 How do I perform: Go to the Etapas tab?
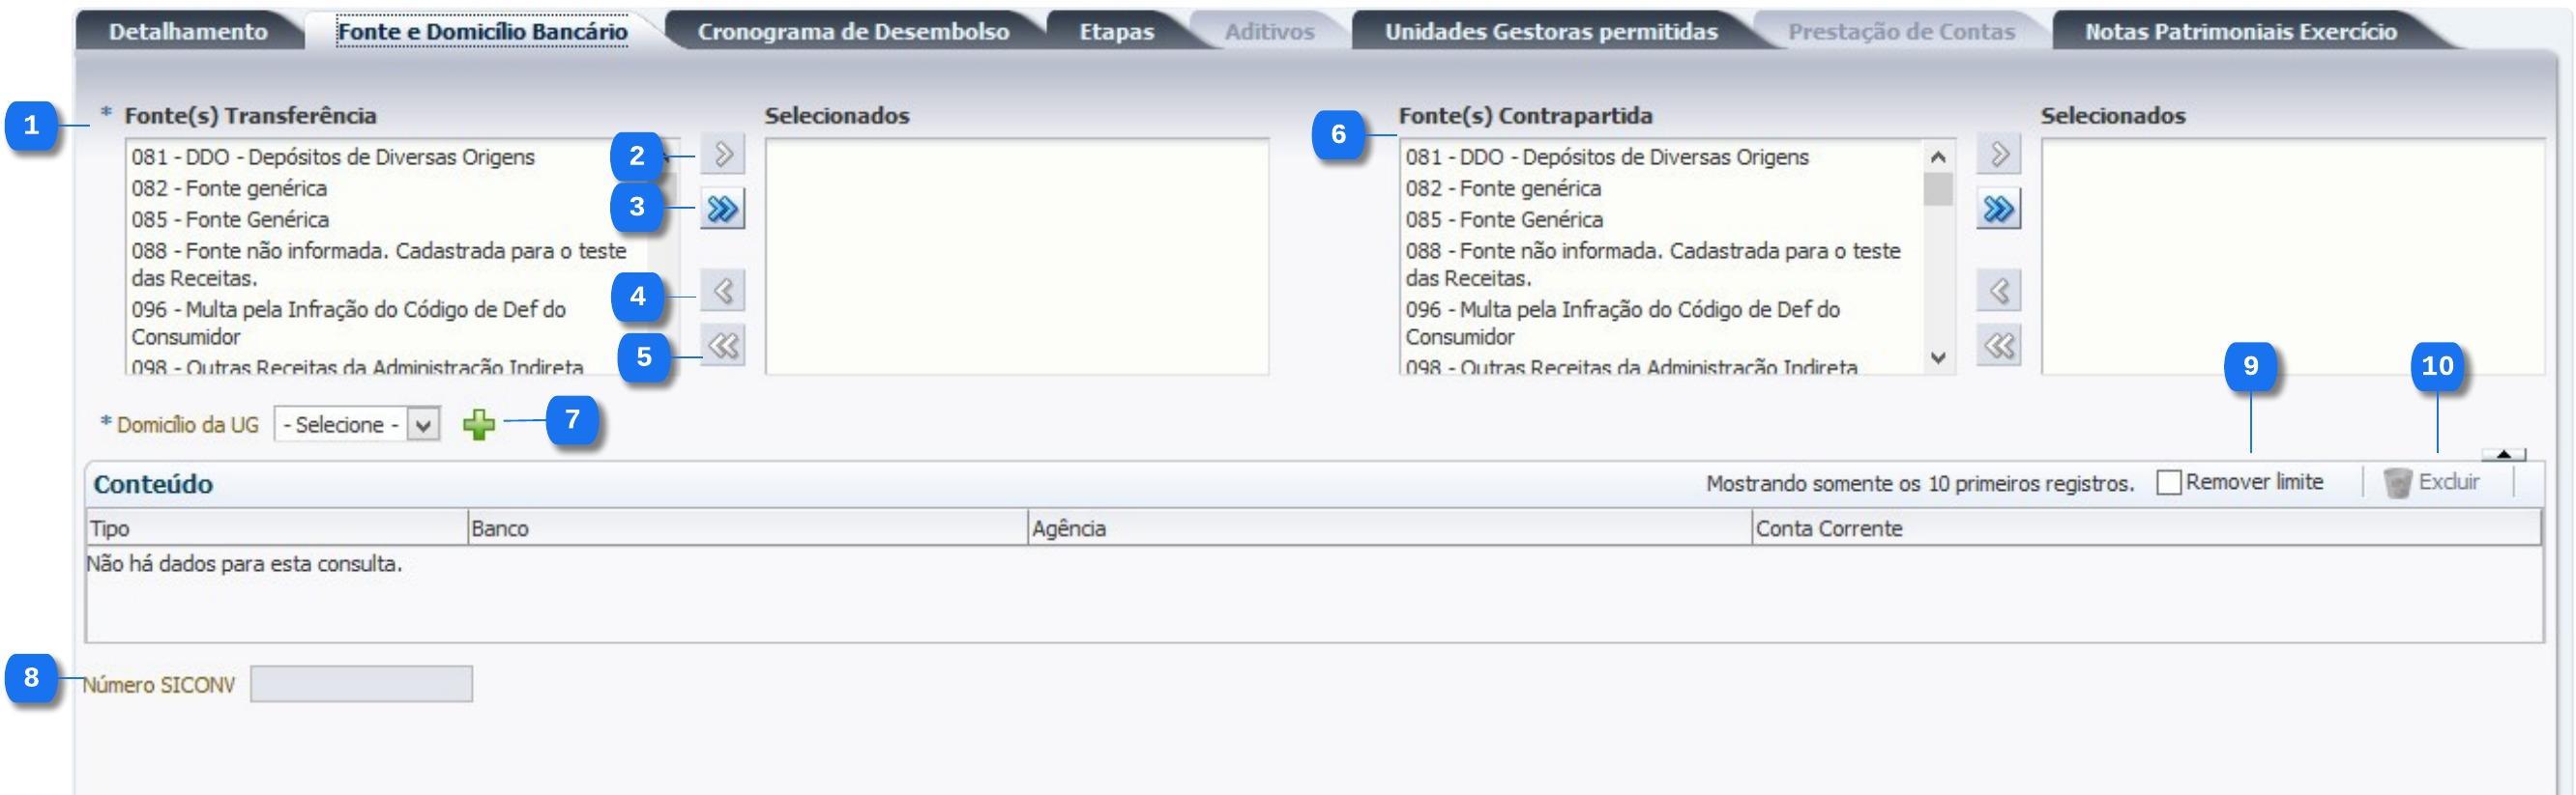pos(1116,32)
